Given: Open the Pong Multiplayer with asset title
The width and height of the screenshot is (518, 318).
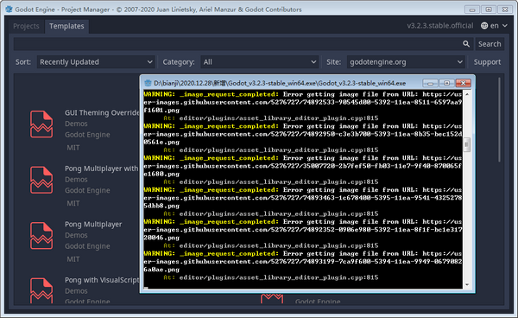Looking at the screenshot, I should click(x=101, y=169).
